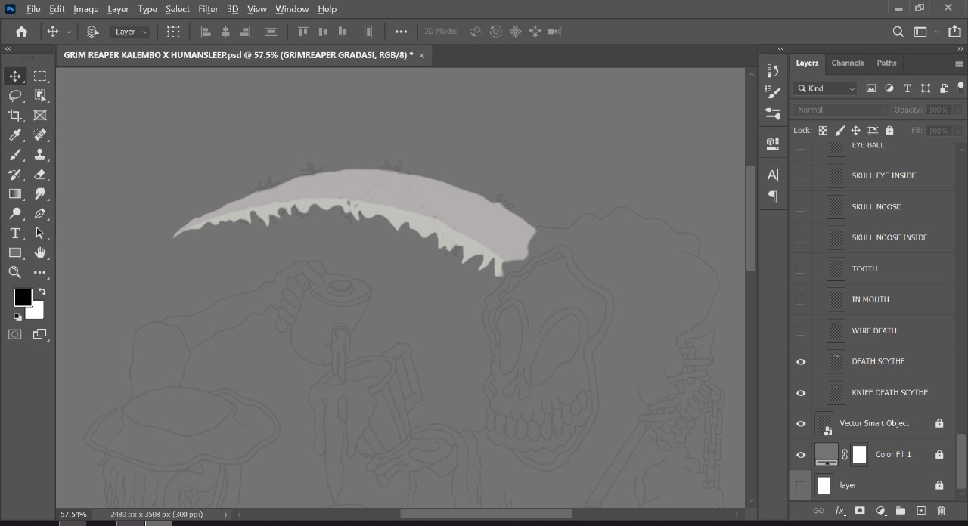Screen dimensions: 968x526
Task: Select the Hand tool
Action: [x=40, y=252]
